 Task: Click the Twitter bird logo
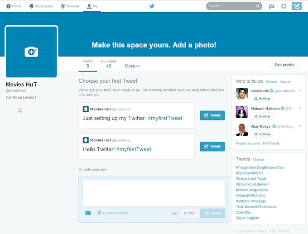152,6
